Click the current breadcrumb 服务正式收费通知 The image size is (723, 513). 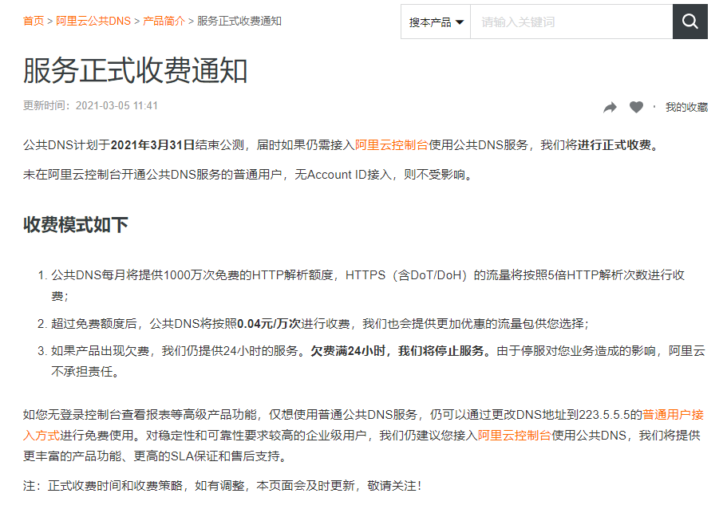pyautogui.click(x=239, y=22)
